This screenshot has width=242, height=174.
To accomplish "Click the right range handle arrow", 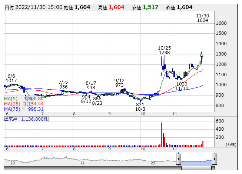I will pos(214,159).
